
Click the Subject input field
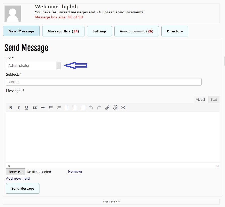click(104, 82)
